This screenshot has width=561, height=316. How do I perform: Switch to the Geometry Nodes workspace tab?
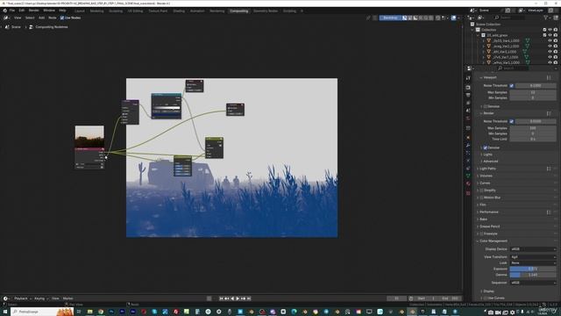point(265,11)
